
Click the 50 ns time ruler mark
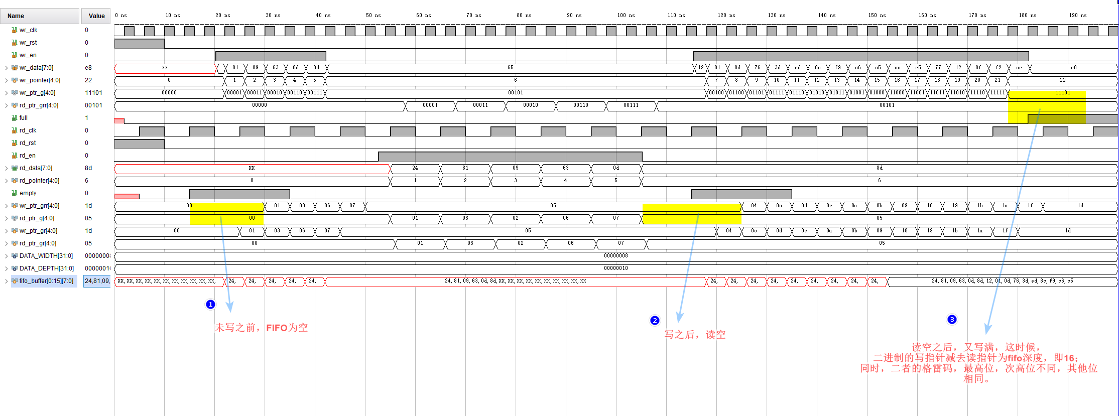(x=373, y=16)
